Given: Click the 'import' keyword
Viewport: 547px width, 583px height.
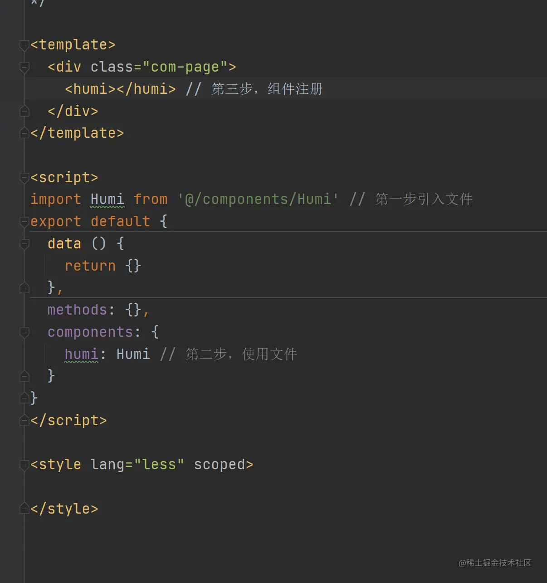Looking at the screenshot, I should [56, 199].
